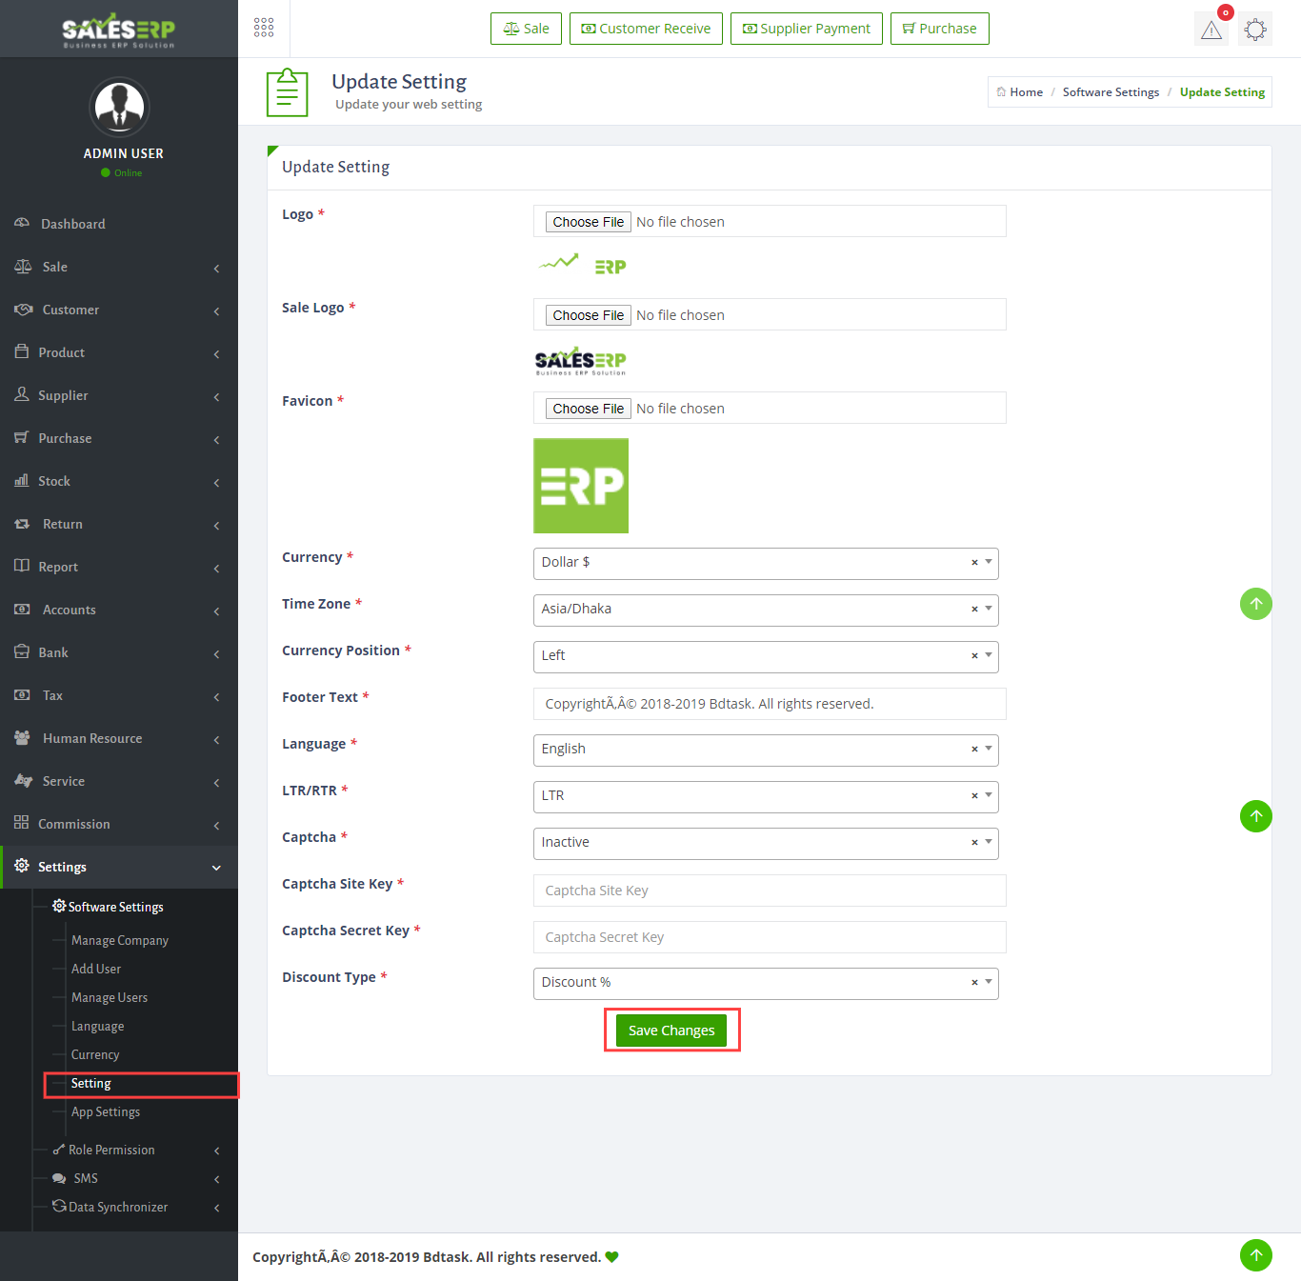
Task: Open the Captcha status dropdown
Action: (x=765, y=843)
